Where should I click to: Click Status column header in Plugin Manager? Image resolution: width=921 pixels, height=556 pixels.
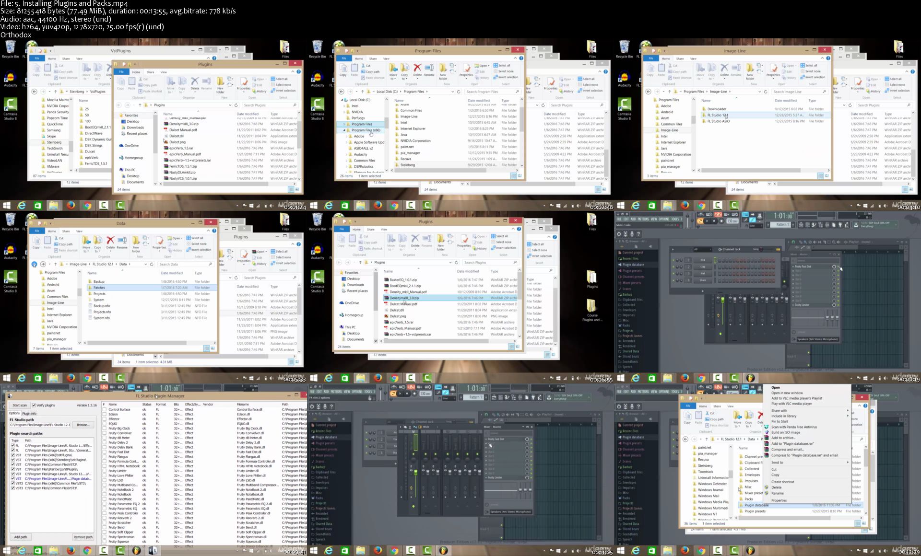click(x=146, y=405)
